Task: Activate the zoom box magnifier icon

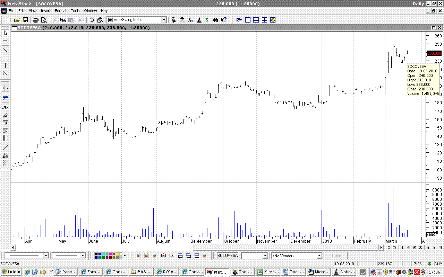Action: [100, 20]
